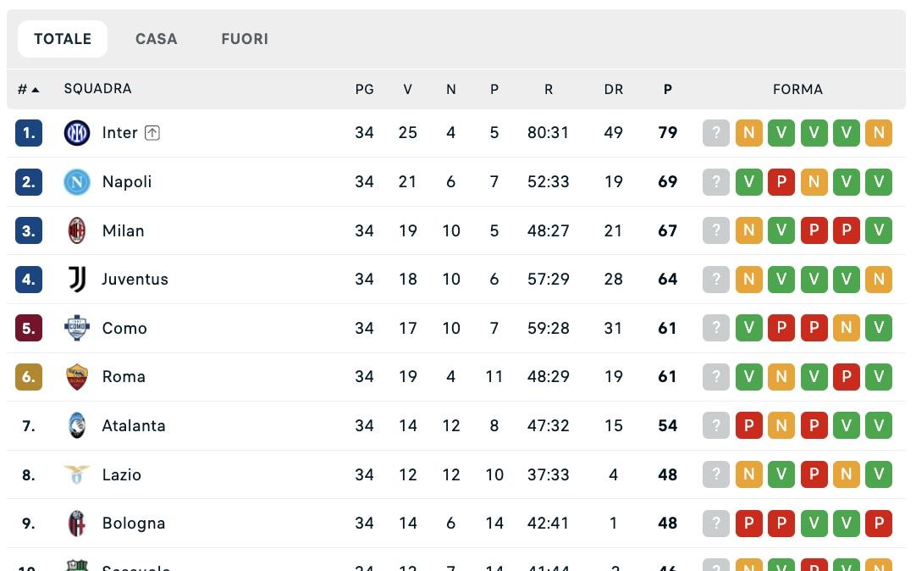916x571 pixels.
Task: Select the Napoli team badge
Action: (x=77, y=181)
